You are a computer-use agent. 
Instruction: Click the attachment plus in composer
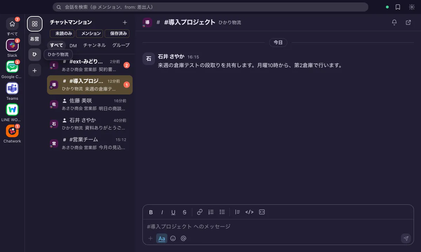151,238
